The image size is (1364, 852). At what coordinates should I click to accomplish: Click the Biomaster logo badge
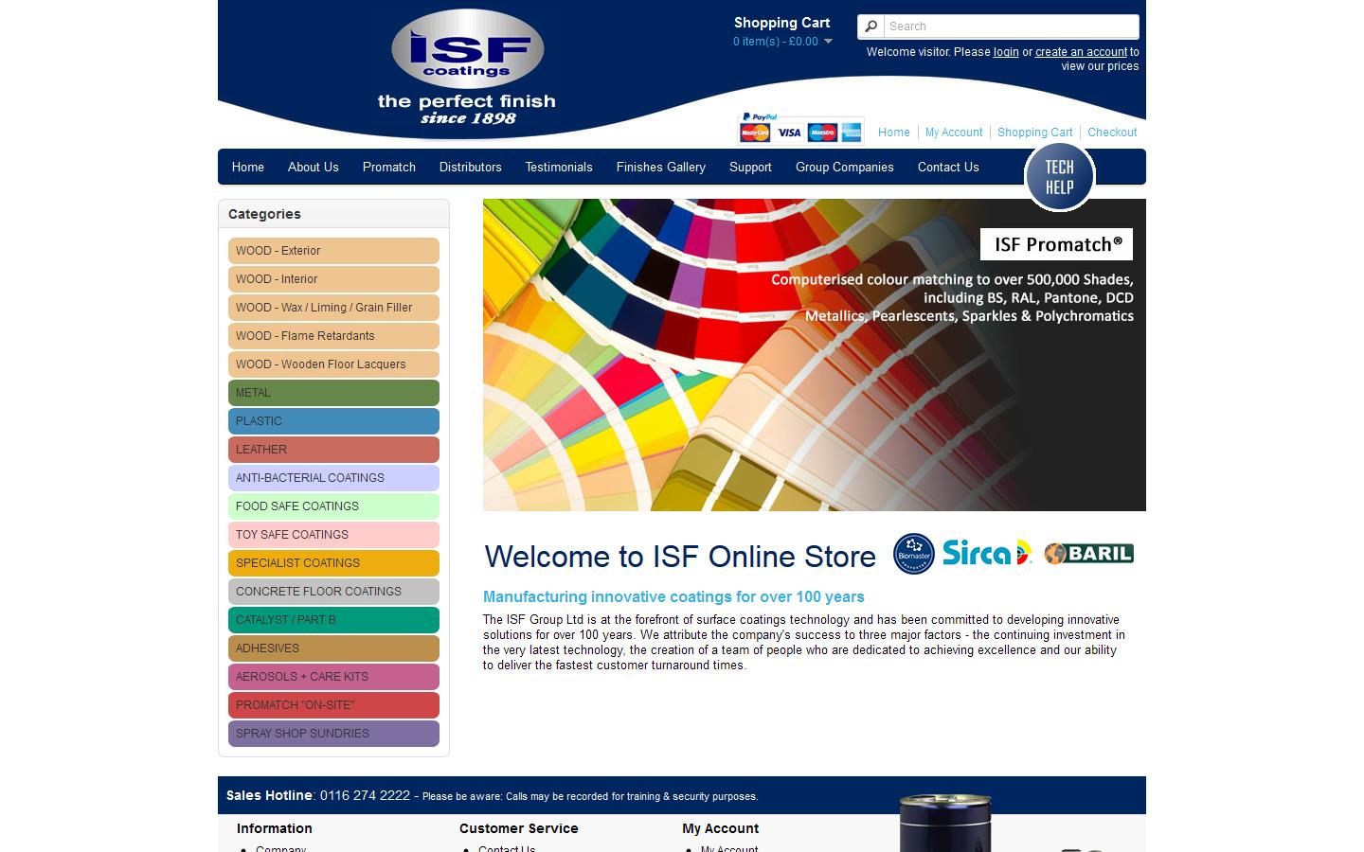tap(914, 554)
